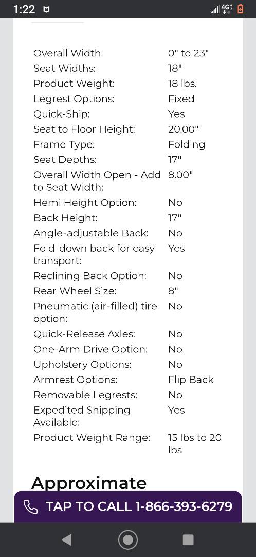Tap the Armrest Options Flip Back value

tap(191, 380)
